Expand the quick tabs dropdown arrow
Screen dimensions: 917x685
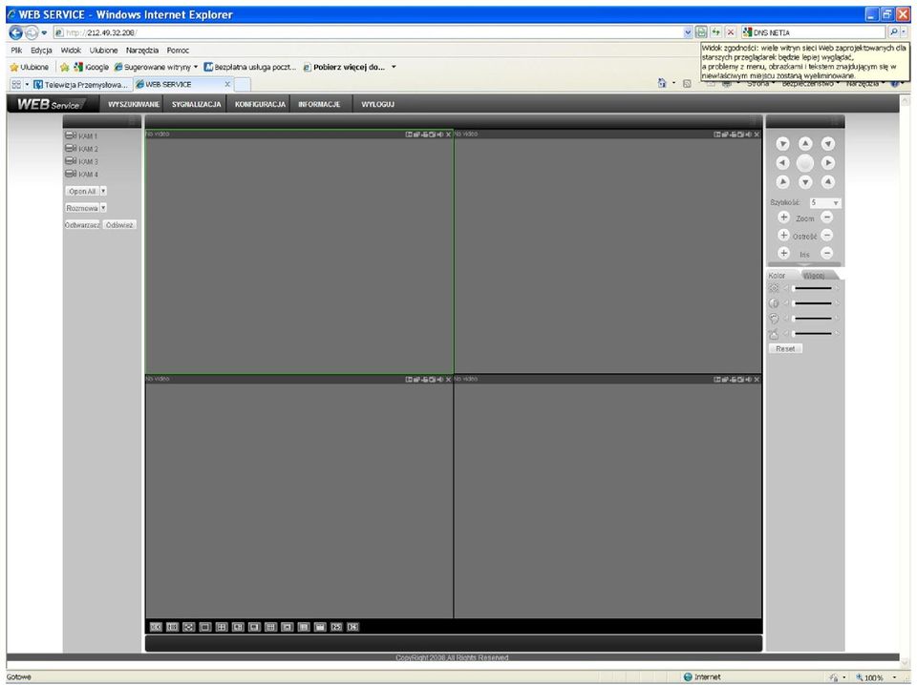(27, 85)
